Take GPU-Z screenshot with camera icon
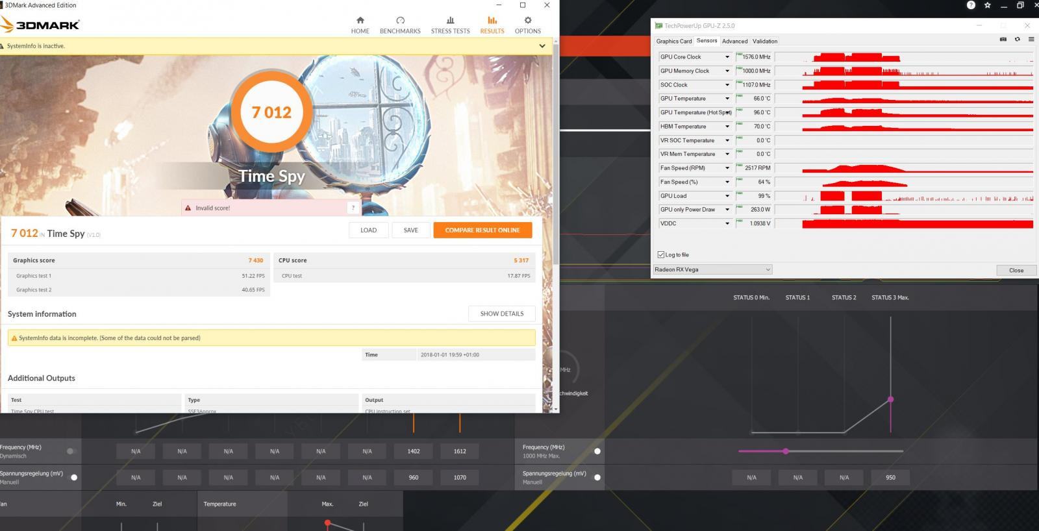This screenshot has width=1039, height=531. tap(1003, 39)
